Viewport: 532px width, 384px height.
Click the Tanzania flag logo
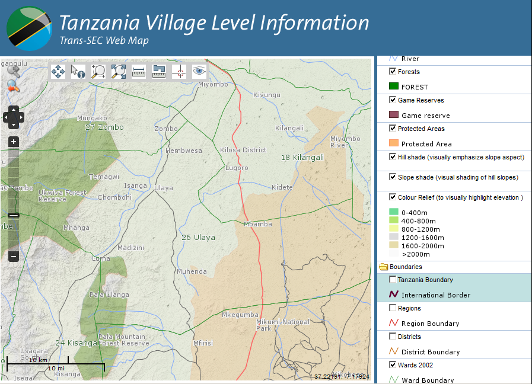click(x=29, y=28)
